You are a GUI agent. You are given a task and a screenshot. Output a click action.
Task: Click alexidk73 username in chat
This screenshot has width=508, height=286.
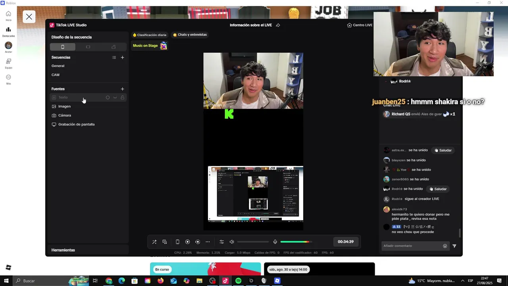tap(399, 209)
